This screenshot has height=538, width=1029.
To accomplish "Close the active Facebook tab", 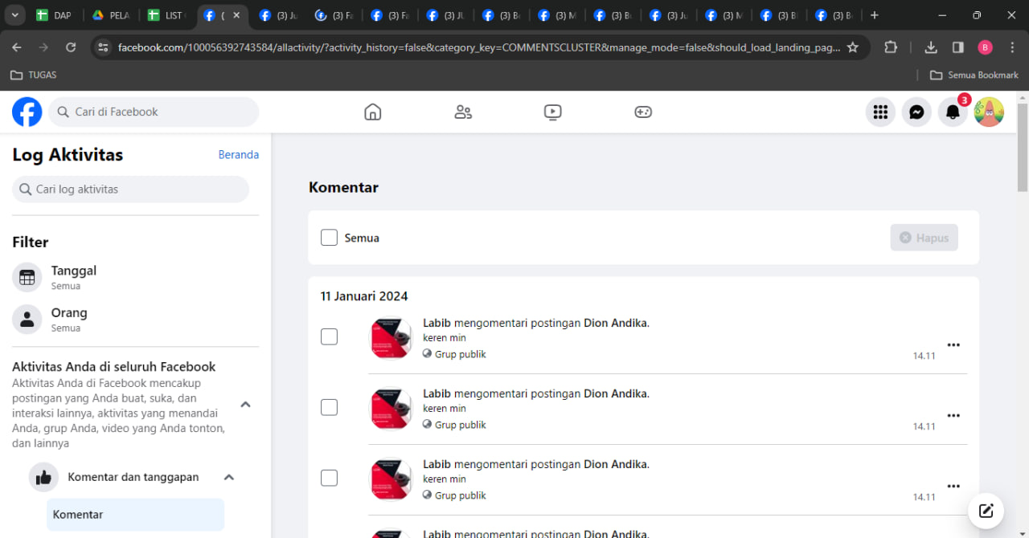I will coord(236,15).
